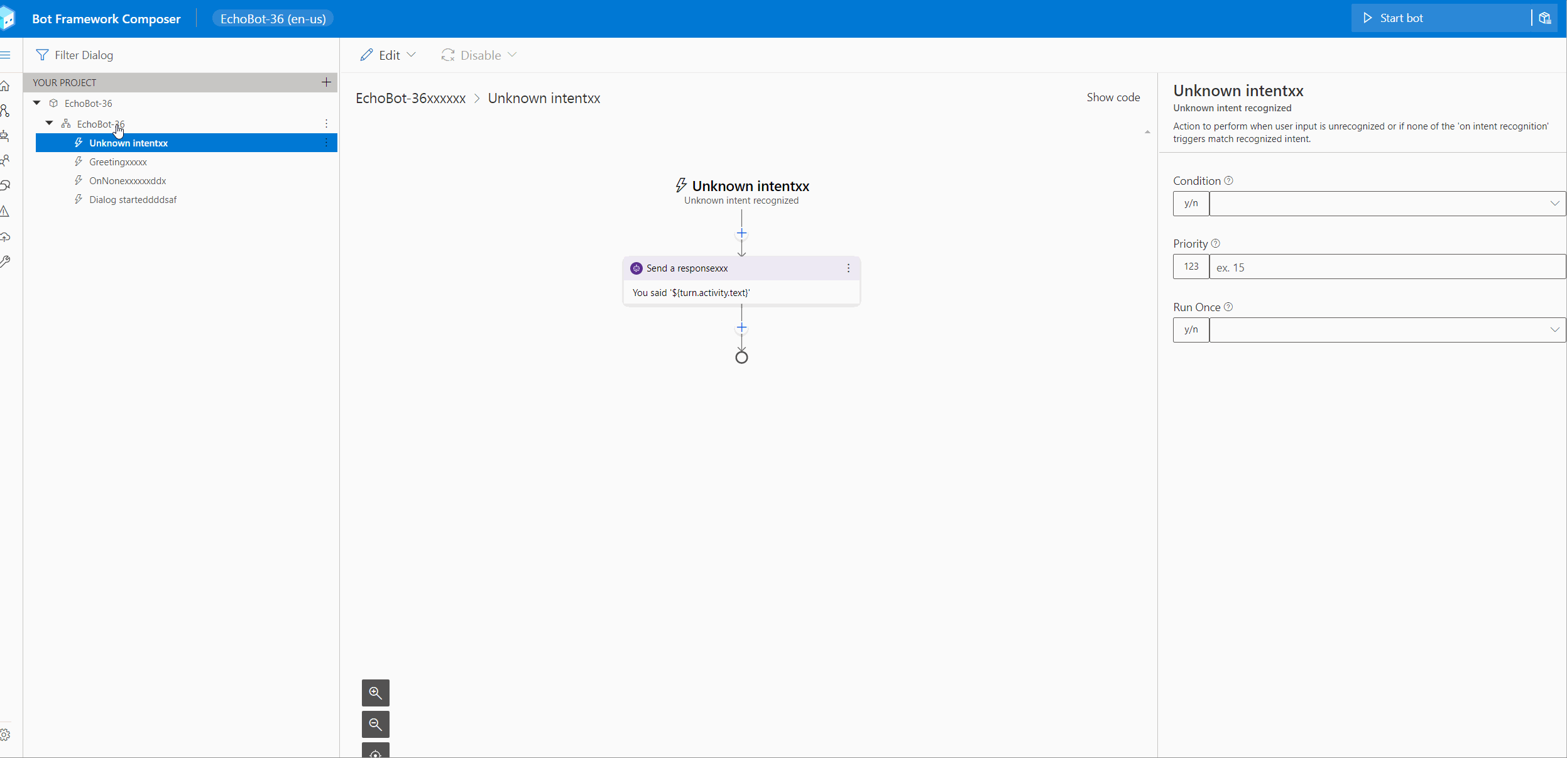Click the canvas zoom out magnifier
Screen dimensions: 1567x758
(x=375, y=724)
